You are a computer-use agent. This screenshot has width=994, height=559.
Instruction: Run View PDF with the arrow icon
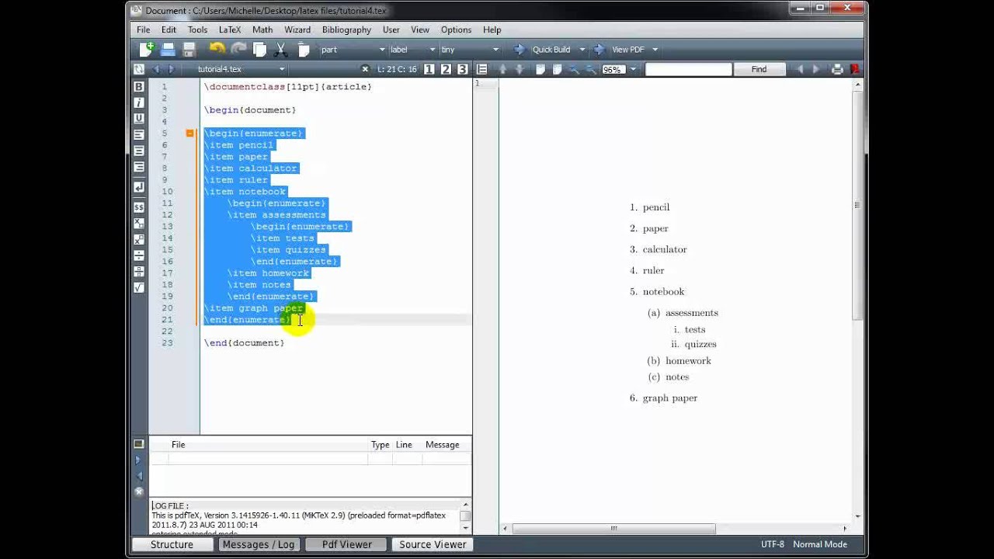599,50
